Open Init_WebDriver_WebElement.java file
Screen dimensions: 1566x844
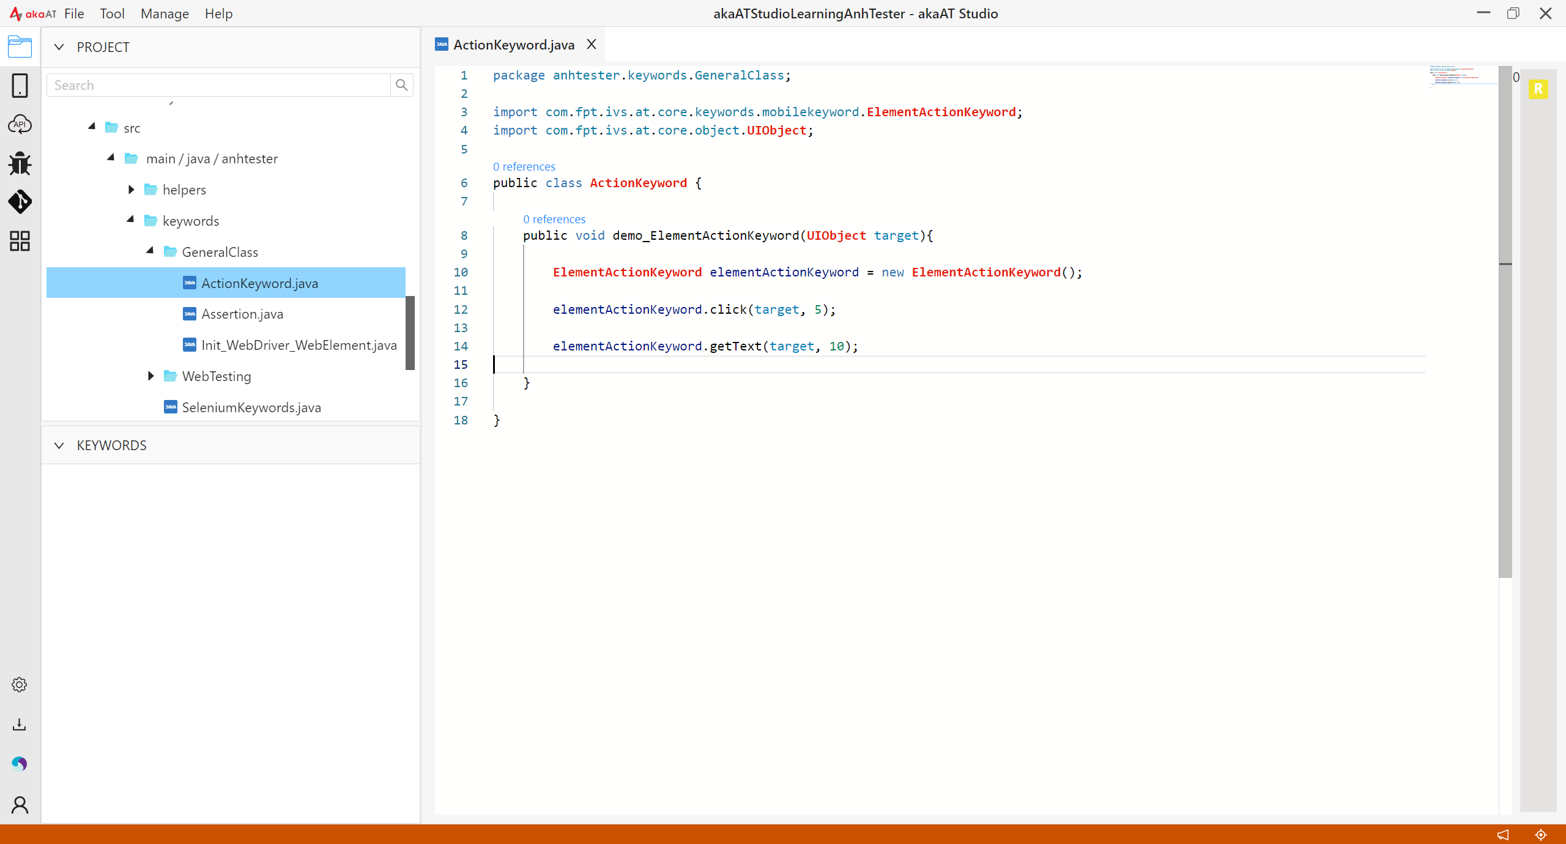coord(299,345)
